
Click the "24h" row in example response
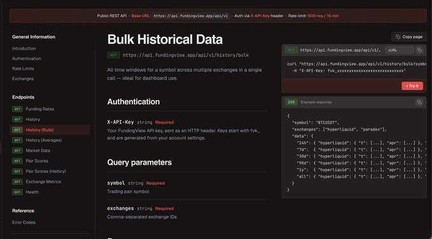point(361,143)
